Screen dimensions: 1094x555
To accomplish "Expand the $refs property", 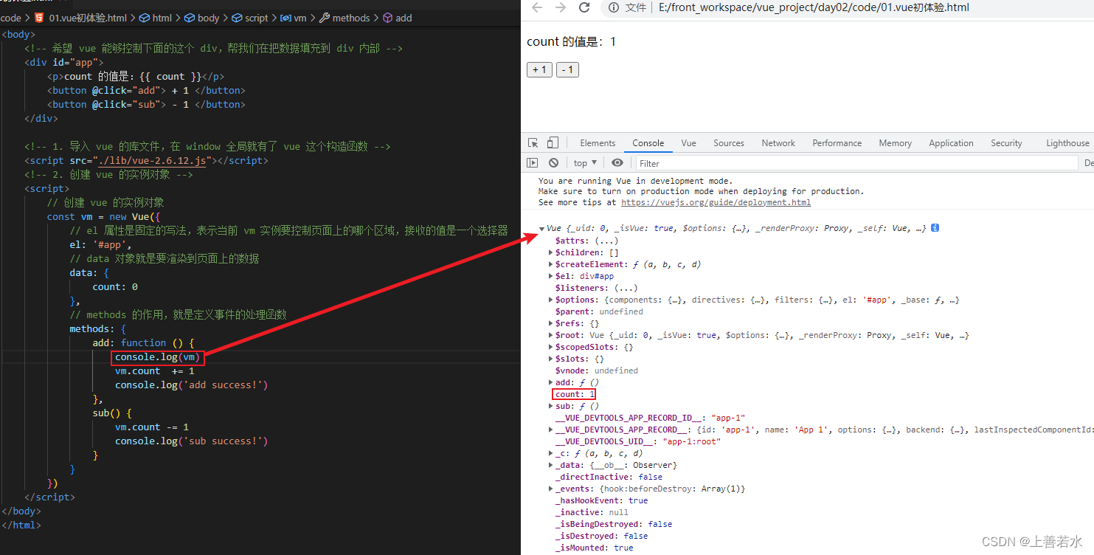I will click(x=551, y=323).
